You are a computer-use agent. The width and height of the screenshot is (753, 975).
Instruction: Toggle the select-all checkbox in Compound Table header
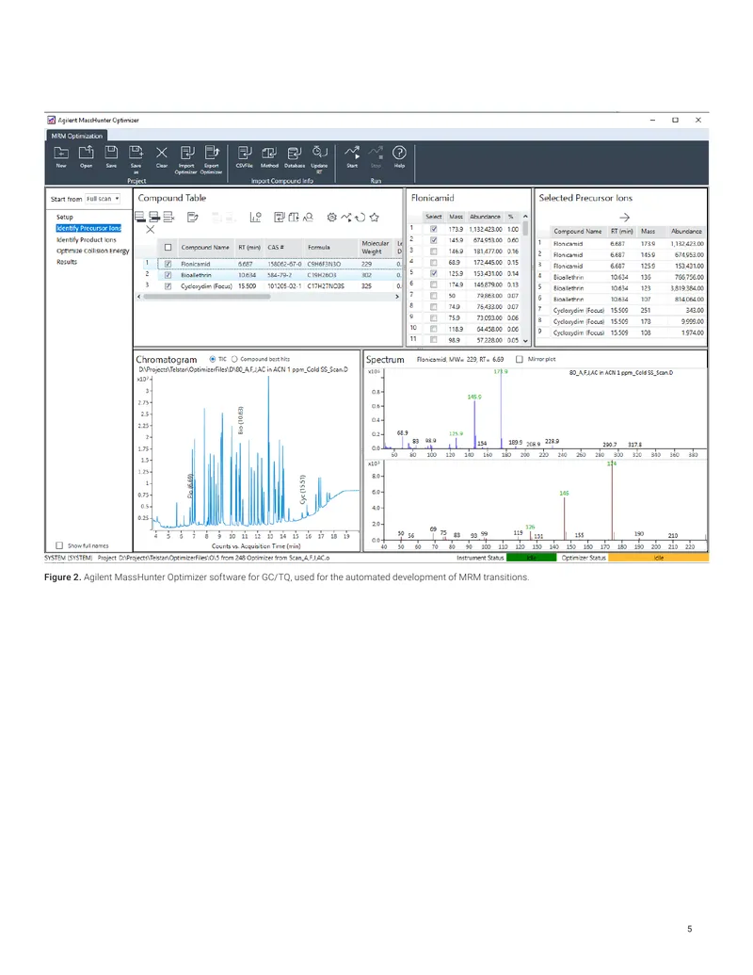tap(168, 248)
